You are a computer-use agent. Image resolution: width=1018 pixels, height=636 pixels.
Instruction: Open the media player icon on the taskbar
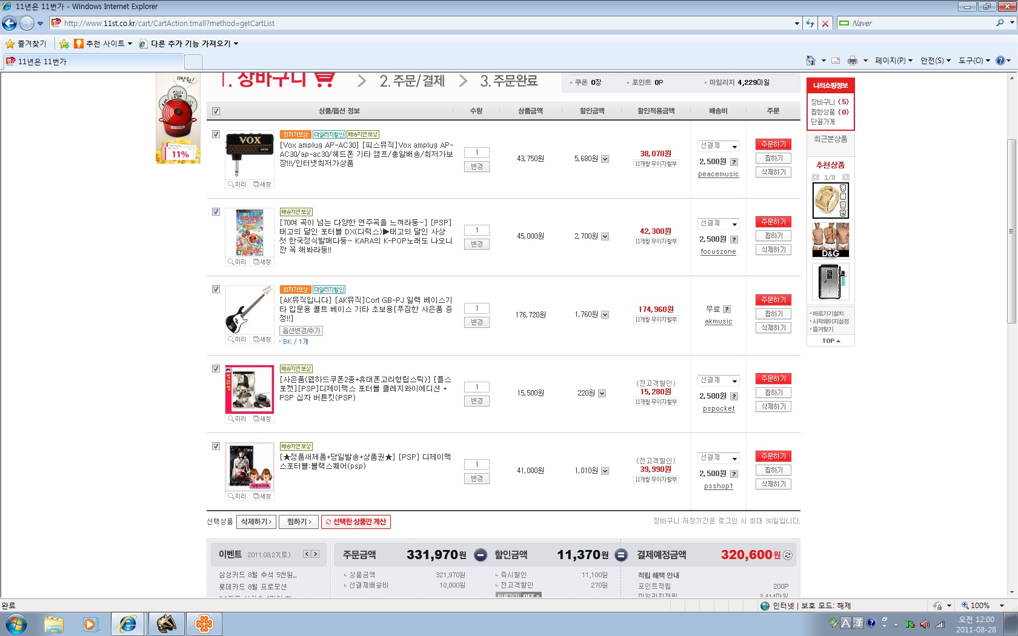90,624
